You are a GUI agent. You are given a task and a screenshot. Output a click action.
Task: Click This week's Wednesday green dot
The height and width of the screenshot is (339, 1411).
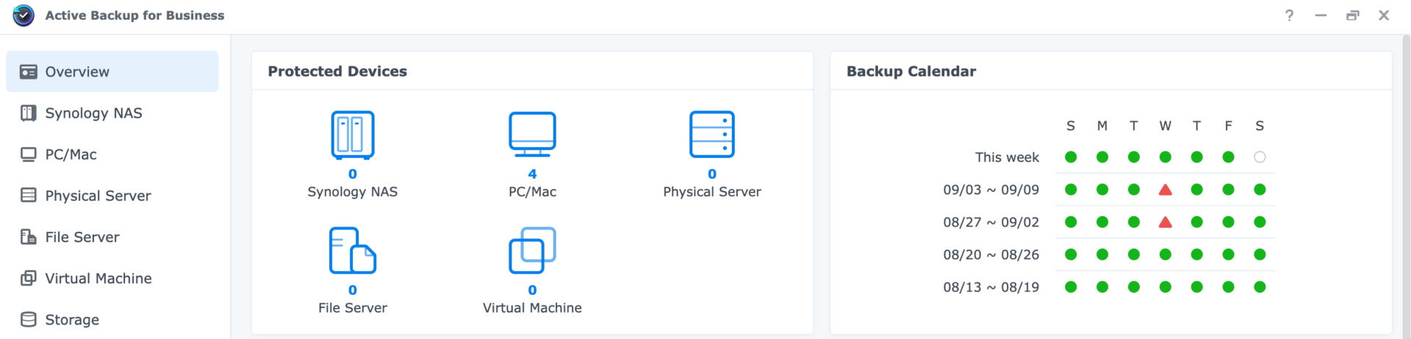point(1166,157)
